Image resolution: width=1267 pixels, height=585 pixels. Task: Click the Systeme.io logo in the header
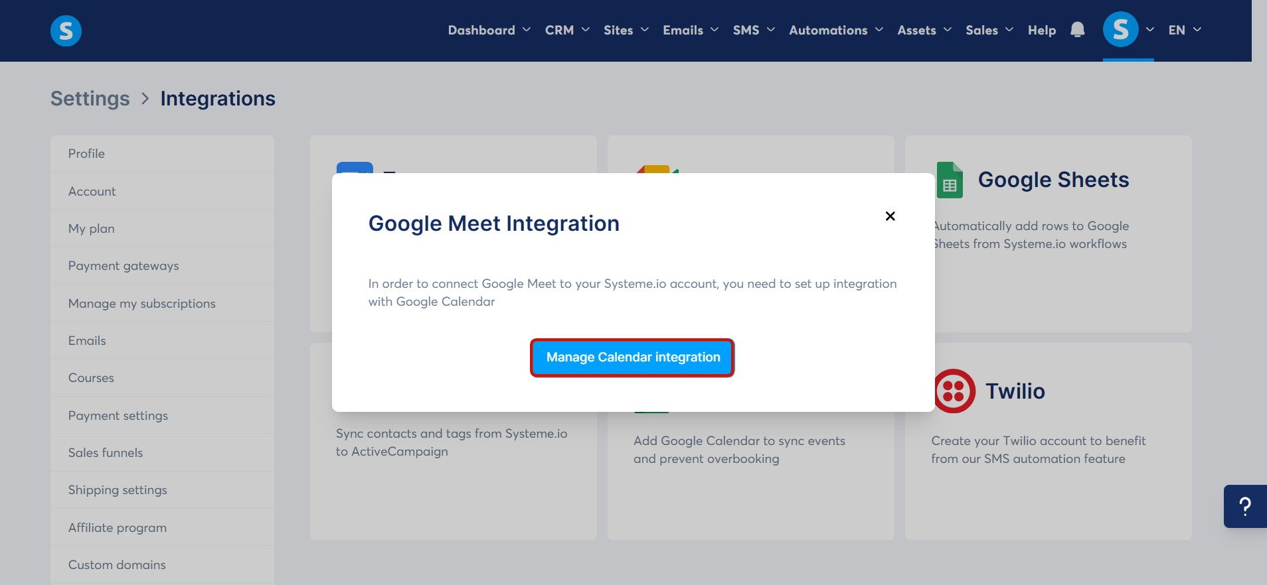pos(66,31)
